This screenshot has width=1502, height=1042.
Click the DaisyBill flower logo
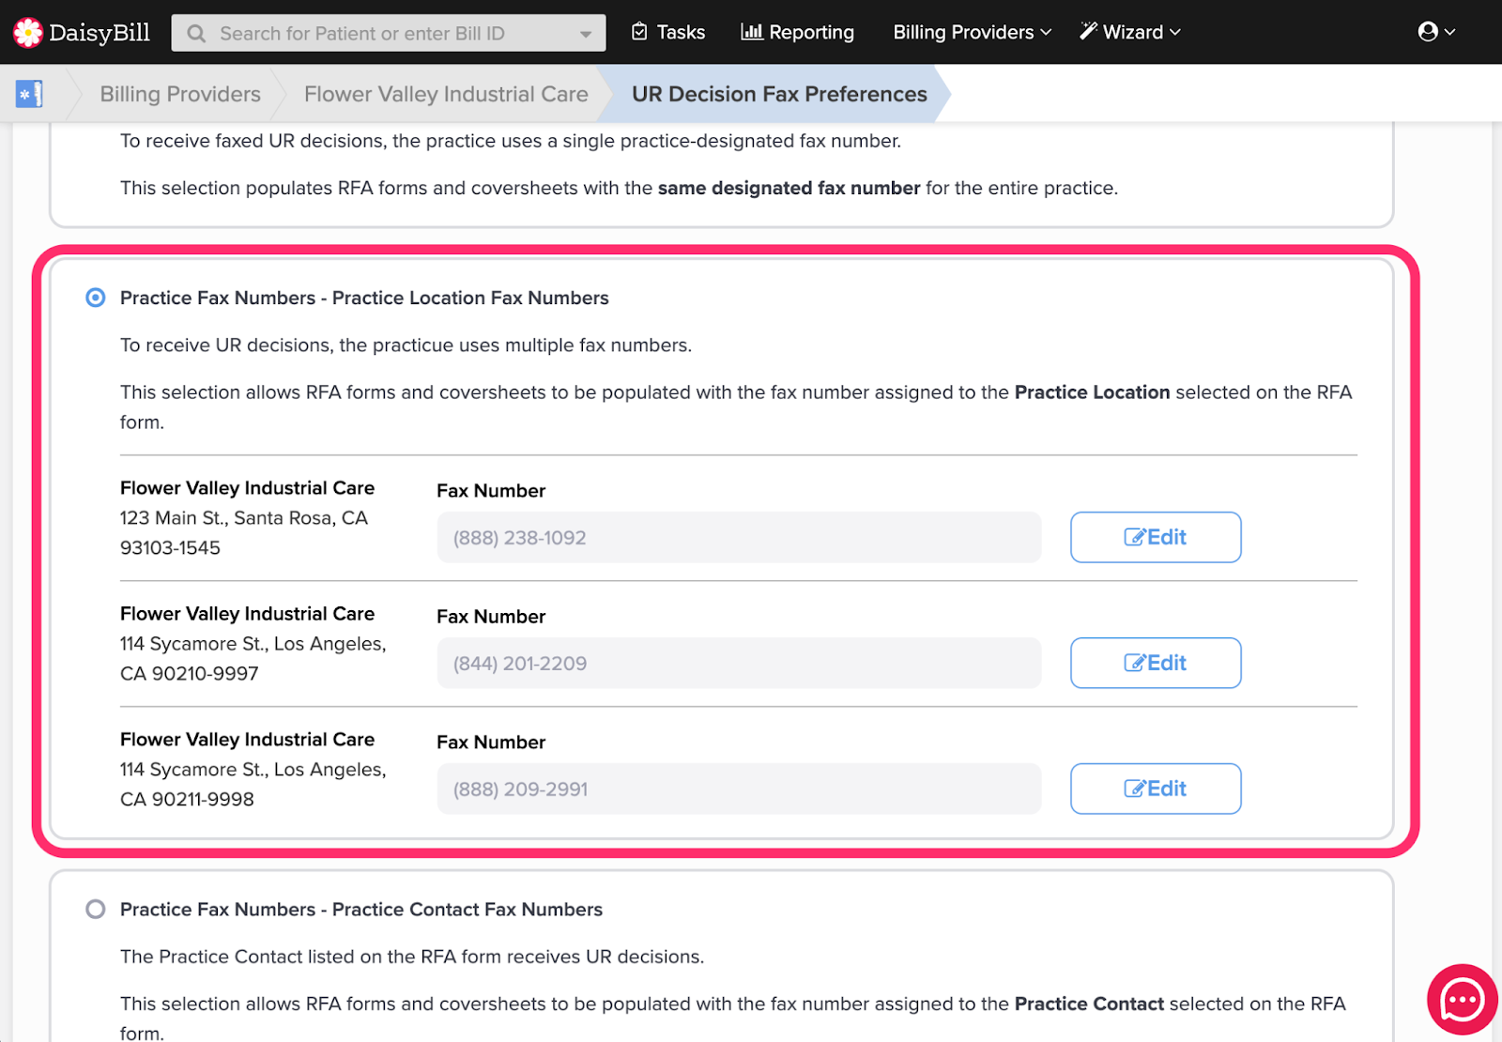point(28,32)
